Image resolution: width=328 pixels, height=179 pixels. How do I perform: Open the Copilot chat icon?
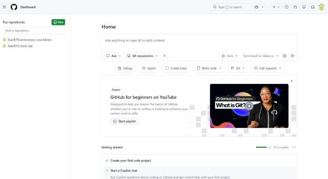256,7
